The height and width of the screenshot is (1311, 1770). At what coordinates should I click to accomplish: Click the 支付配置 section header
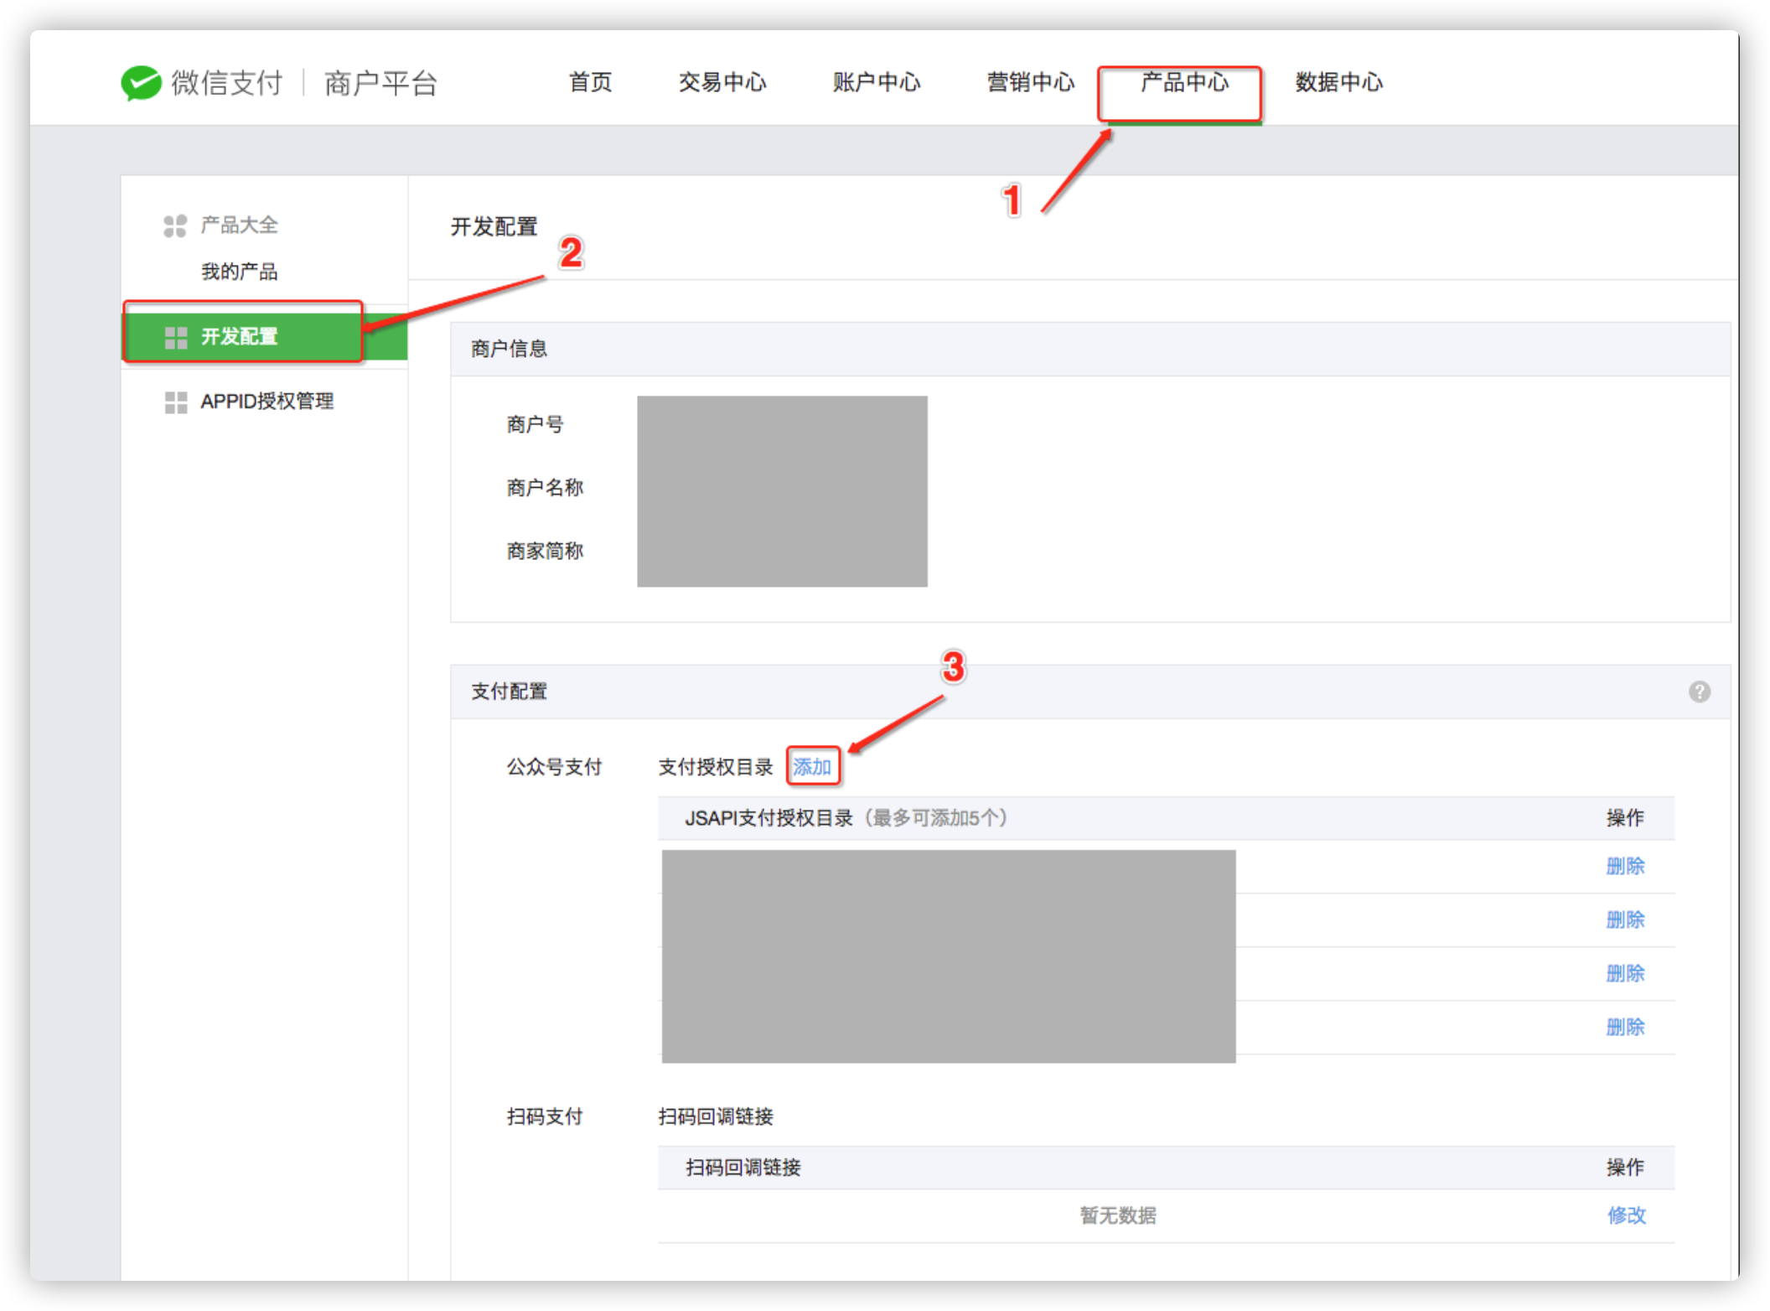coord(509,692)
